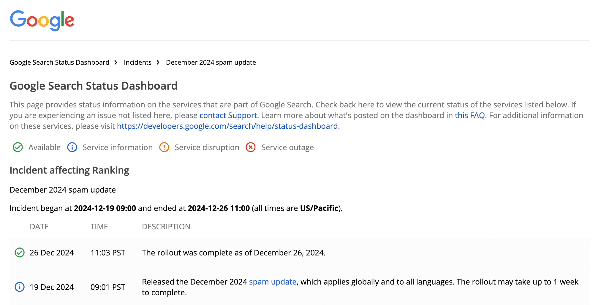This screenshot has height=305, width=598.
Task: Select Incidents in the breadcrumb trail
Action: tap(137, 62)
